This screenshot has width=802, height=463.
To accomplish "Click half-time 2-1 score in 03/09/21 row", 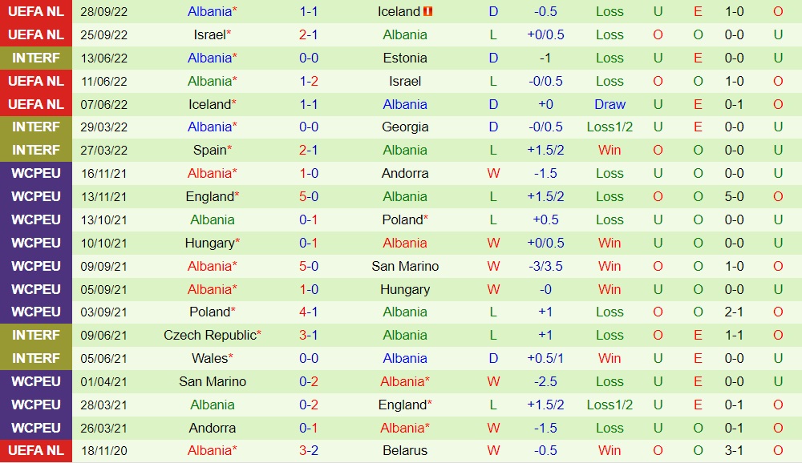I will (734, 312).
